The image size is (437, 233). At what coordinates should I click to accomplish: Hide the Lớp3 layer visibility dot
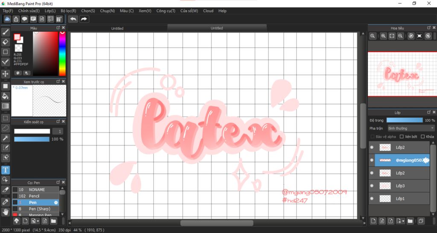372,186
